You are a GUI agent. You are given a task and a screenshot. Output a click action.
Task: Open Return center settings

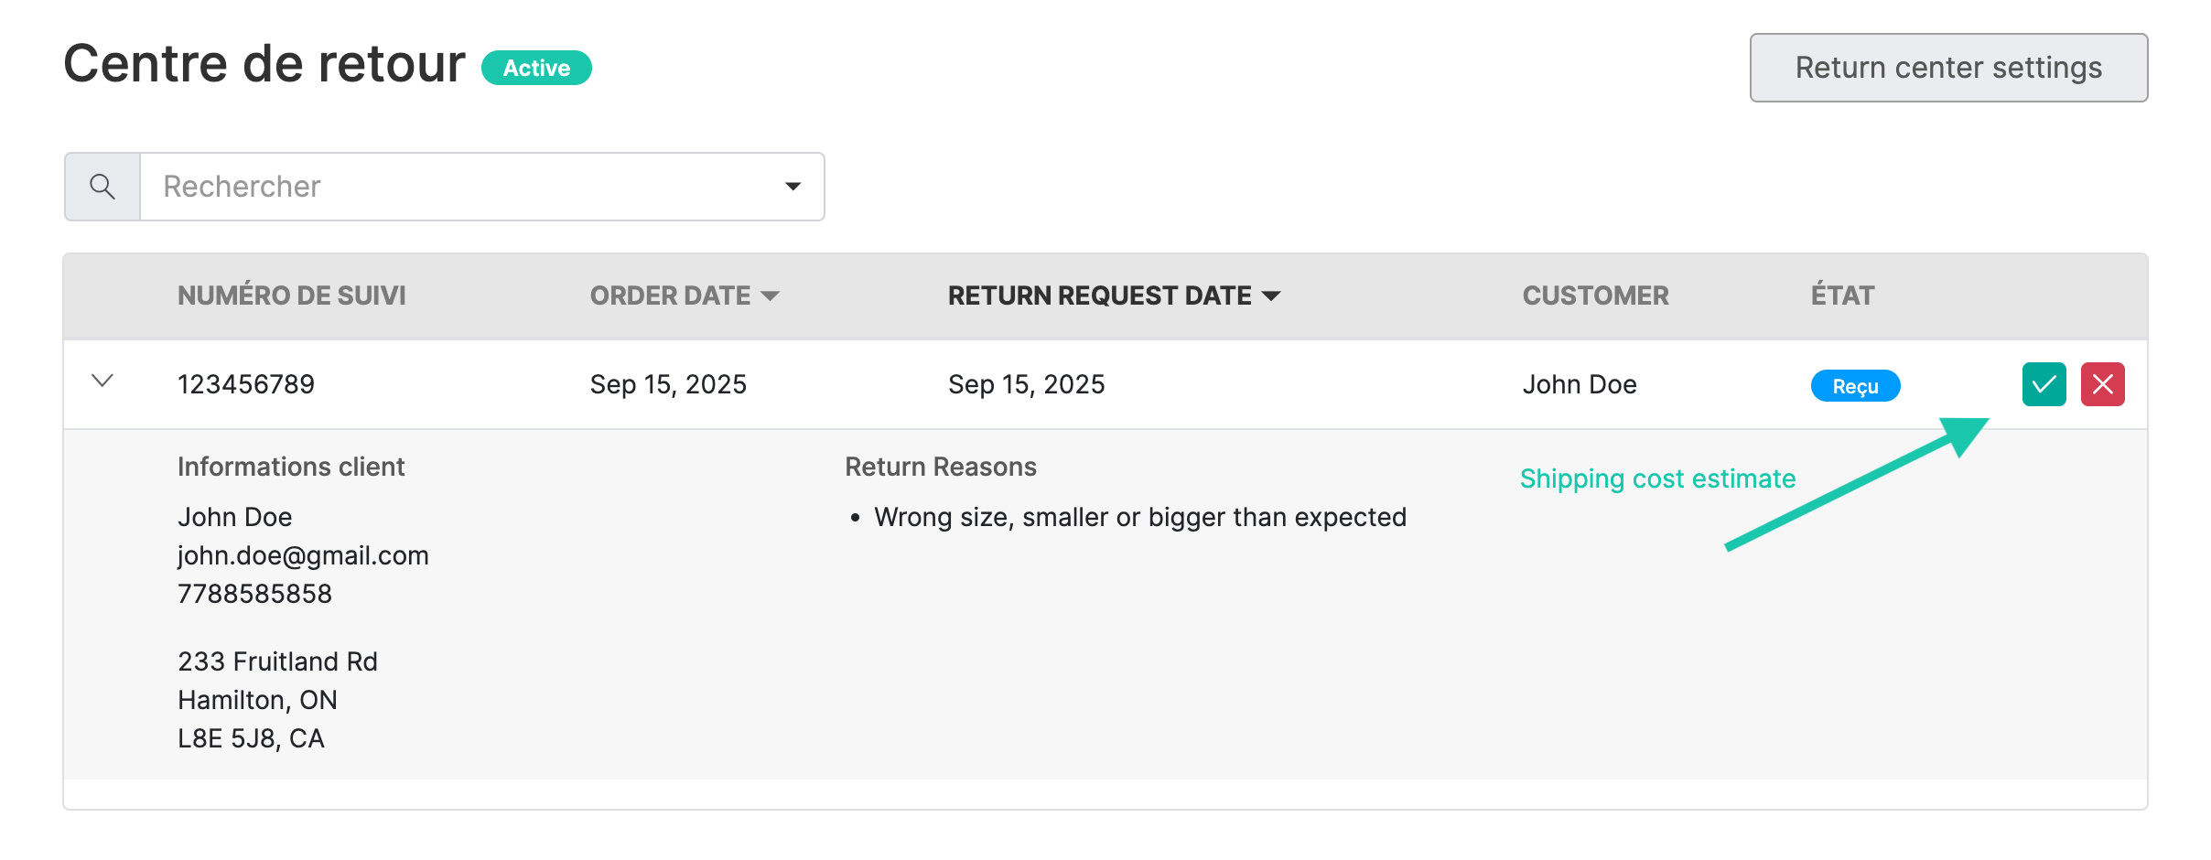pos(1948,68)
